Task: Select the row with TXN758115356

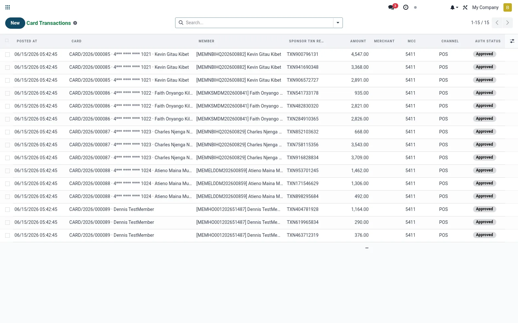Action: click(7, 145)
